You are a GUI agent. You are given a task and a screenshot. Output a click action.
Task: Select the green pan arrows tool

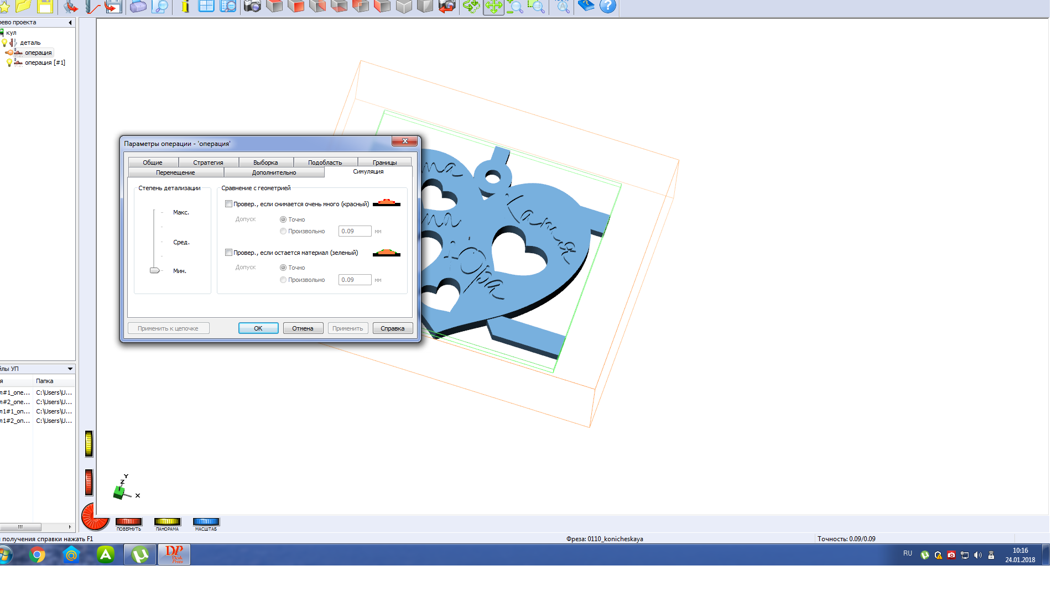click(x=493, y=7)
